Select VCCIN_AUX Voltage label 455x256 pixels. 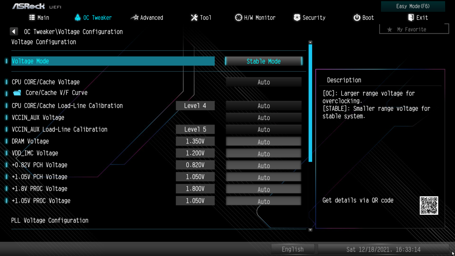point(38,118)
